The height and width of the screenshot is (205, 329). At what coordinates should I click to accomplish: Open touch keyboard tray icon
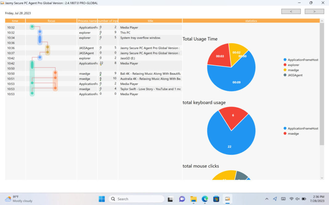point(283,199)
